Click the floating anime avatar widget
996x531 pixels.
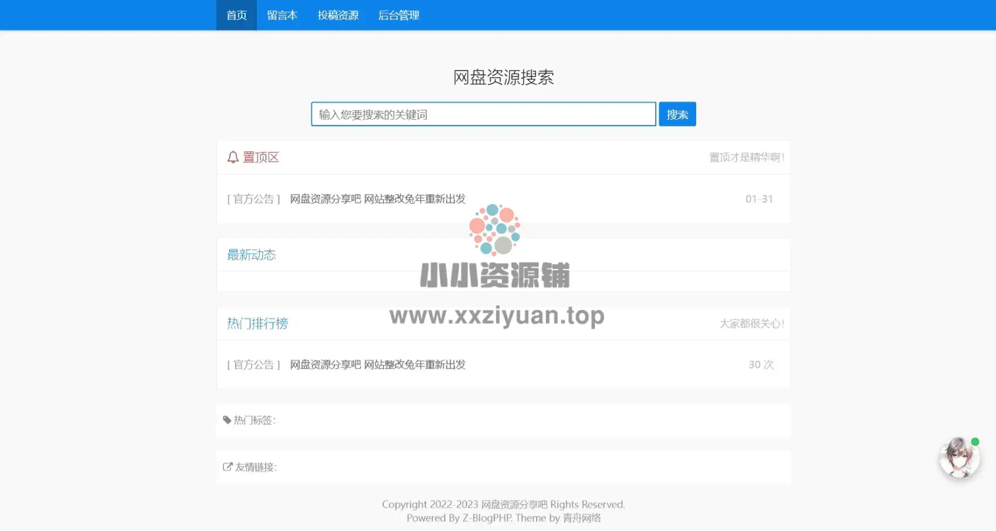click(x=959, y=459)
